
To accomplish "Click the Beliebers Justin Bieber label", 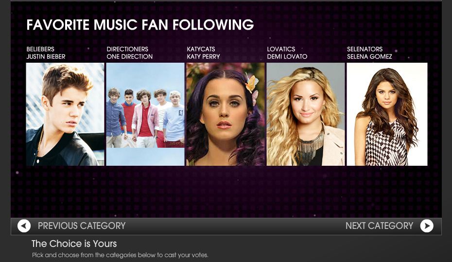I will [46, 53].
